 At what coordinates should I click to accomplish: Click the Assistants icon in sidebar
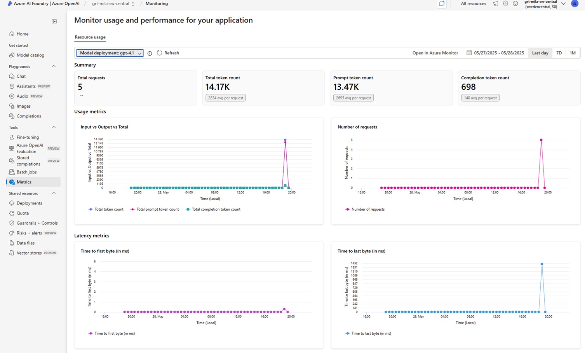tap(12, 86)
